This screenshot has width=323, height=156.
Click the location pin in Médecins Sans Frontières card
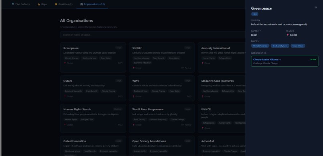point(202,96)
